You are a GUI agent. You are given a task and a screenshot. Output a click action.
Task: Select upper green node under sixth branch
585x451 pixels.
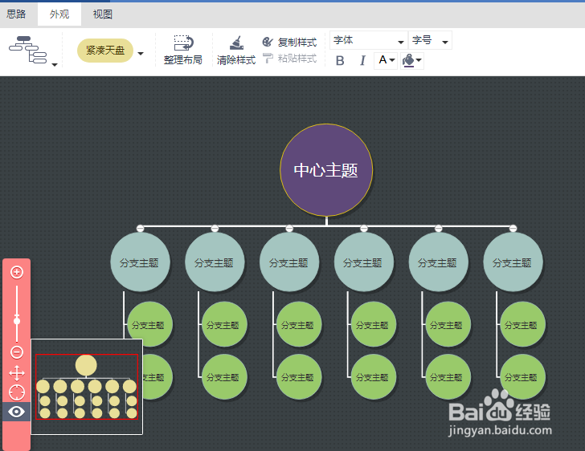(522, 324)
